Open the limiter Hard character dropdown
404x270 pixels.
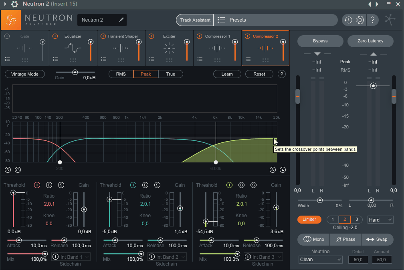[380, 220]
